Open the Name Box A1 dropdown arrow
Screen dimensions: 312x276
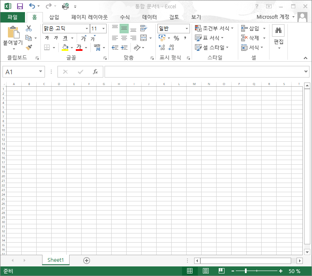40,71
